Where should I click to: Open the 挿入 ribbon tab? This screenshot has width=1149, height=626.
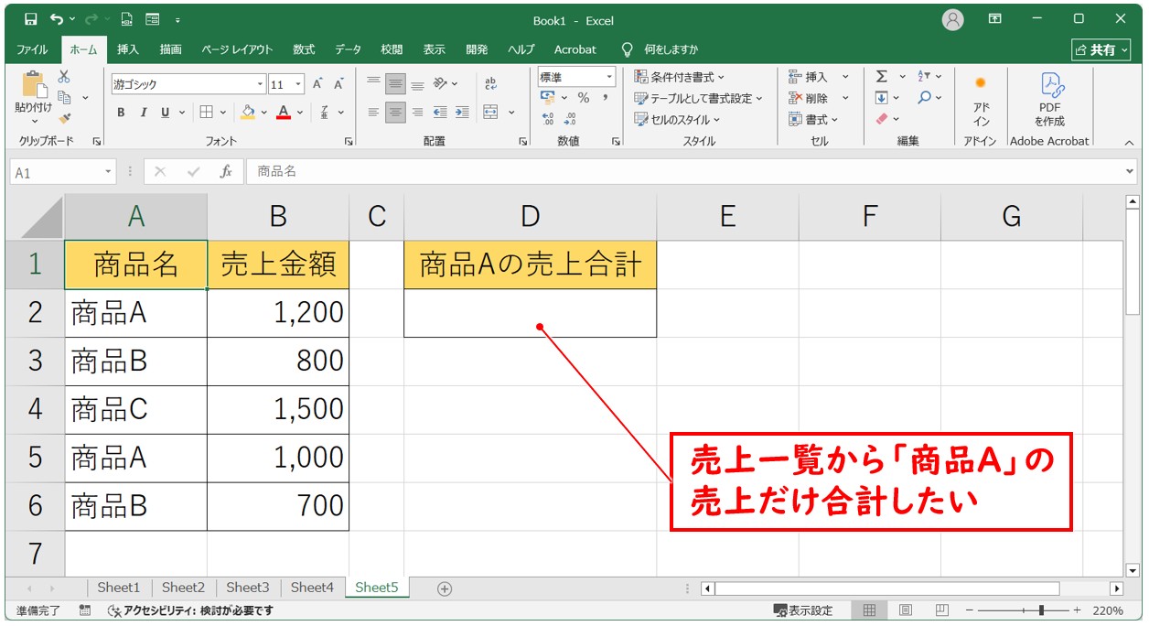128,49
